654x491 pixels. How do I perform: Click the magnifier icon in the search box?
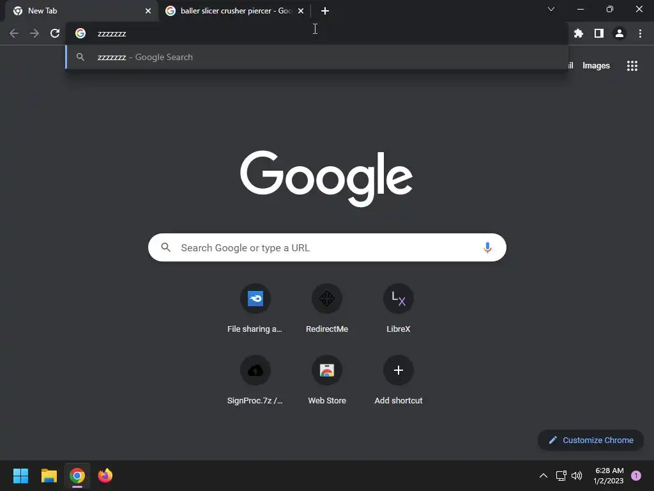(165, 247)
